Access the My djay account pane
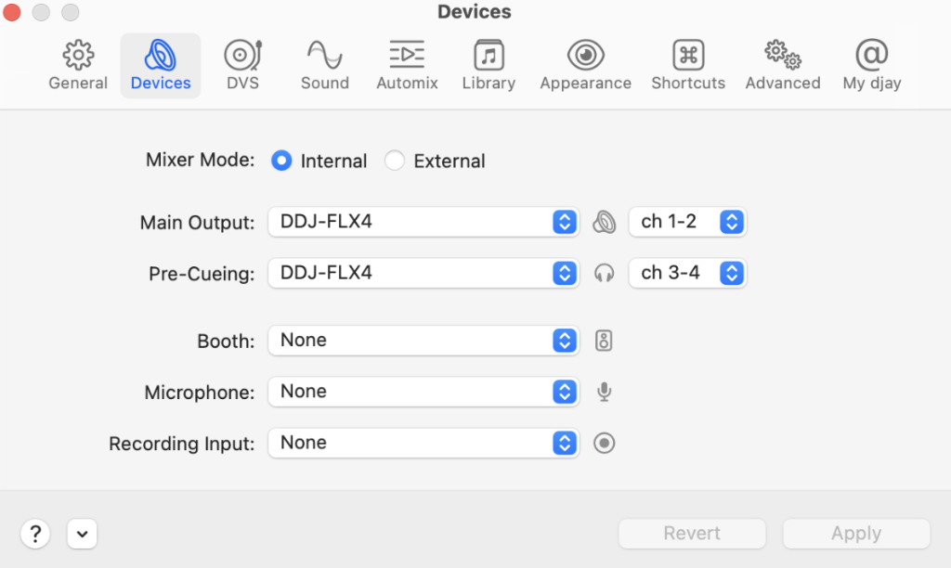951x568 pixels. pyautogui.click(x=871, y=65)
